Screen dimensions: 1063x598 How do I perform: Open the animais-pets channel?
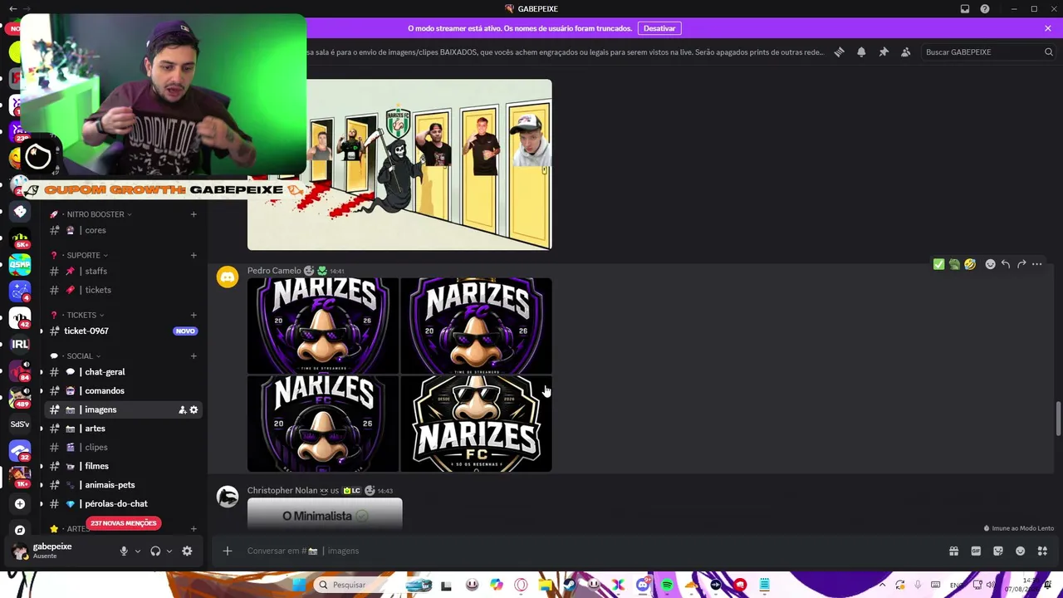123,485
